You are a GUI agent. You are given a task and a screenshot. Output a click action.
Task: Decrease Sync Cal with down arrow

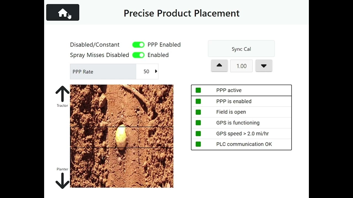(264, 66)
